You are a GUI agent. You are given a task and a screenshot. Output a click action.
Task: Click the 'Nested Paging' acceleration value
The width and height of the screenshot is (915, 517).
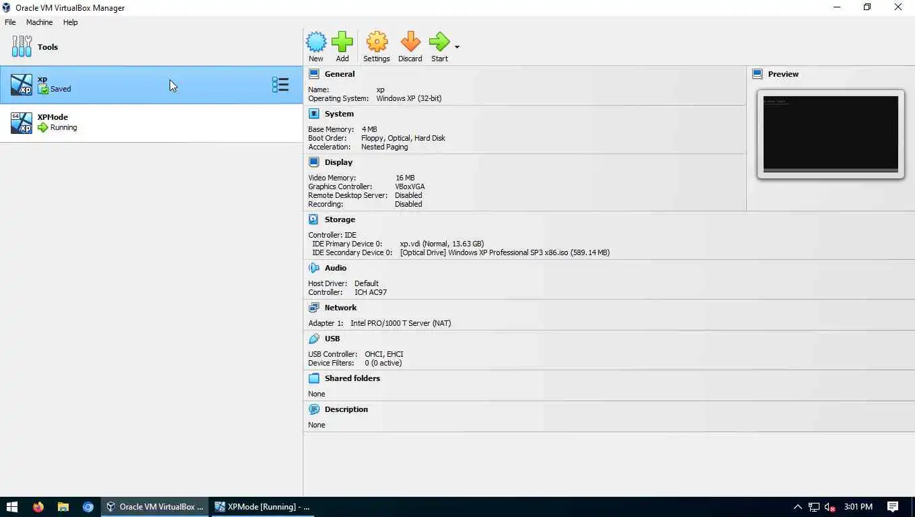coord(384,147)
